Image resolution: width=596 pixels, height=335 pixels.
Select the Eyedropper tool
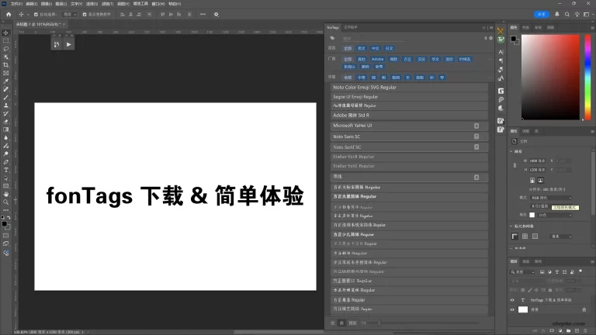(x=5, y=81)
